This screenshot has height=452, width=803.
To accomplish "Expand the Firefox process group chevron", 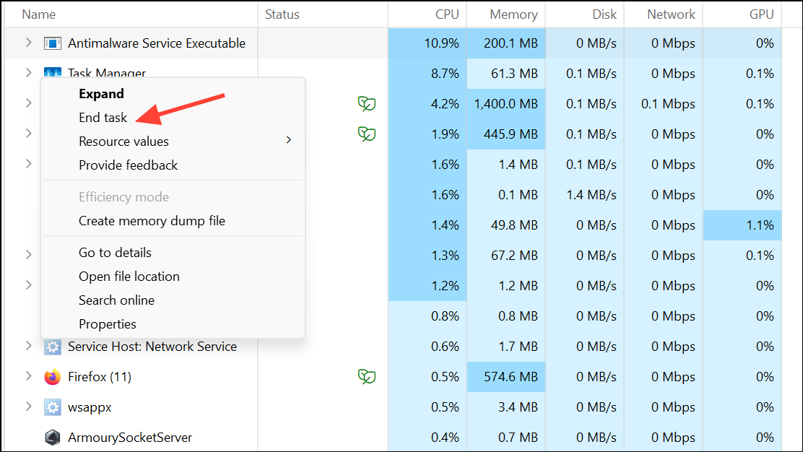I will [28, 376].
